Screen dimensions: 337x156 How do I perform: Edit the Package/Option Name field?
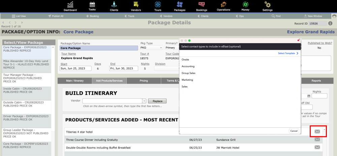point(99,48)
